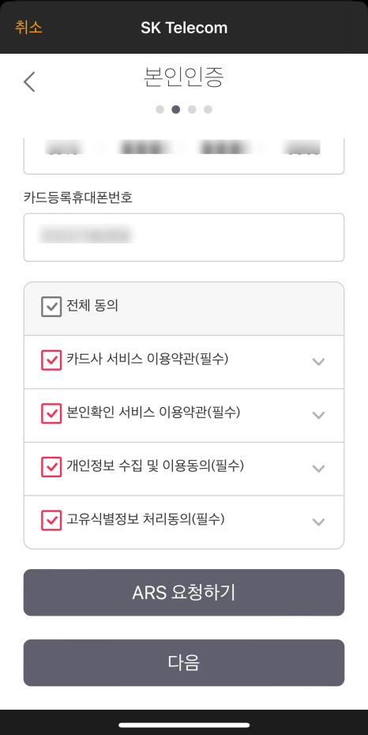The width and height of the screenshot is (368, 735).
Task: Focus the 카드등록휴대폰번호 input field
Action: [x=184, y=237]
